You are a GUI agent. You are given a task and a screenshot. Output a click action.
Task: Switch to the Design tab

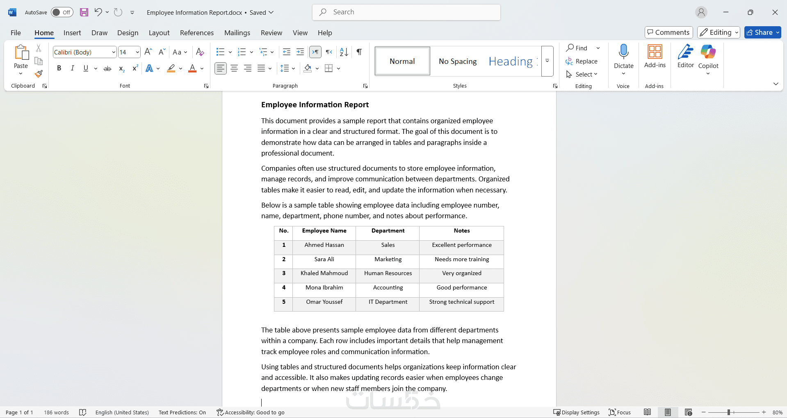[x=128, y=33]
